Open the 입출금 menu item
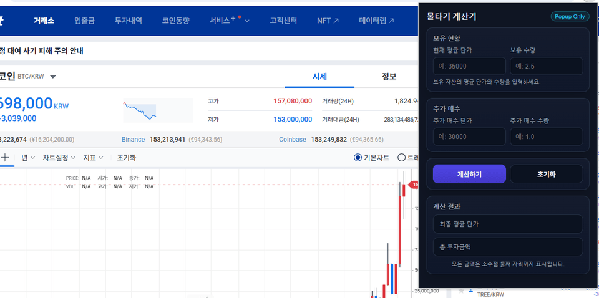Viewport: 599px width, 298px height. click(x=84, y=21)
